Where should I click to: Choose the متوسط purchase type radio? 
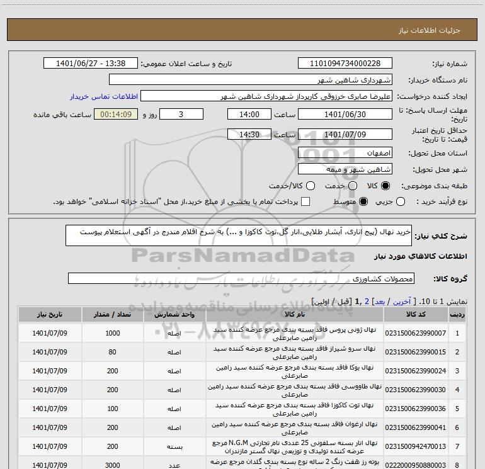[x=363, y=201]
